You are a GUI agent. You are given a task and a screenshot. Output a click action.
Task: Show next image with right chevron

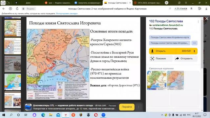pyautogui.click(x=206, y=36)
